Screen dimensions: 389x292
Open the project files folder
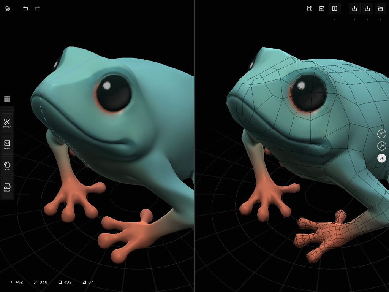(380, 8)
